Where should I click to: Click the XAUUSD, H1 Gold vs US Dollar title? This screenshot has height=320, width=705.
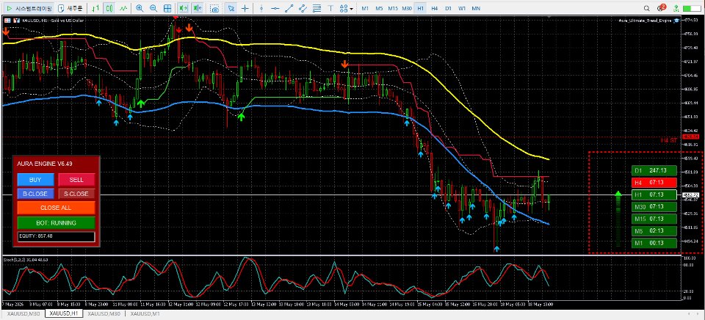(53, 21)
